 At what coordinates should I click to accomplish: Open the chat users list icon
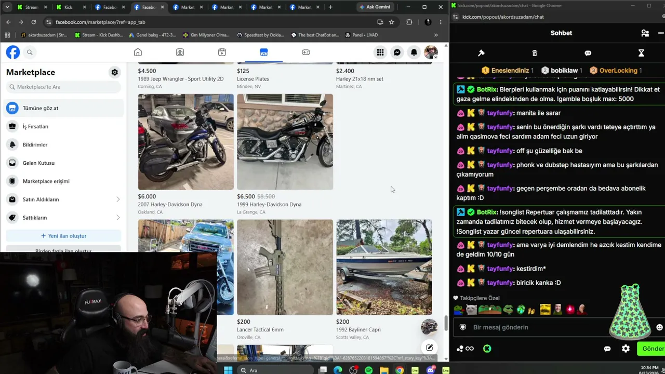click(x=645, y=33)
